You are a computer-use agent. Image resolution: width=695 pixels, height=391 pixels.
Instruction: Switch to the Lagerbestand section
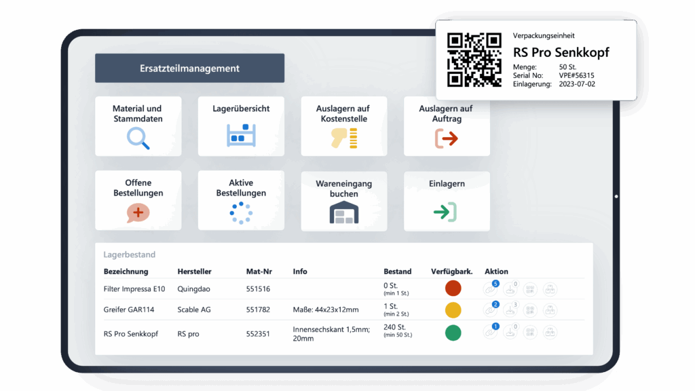click(125, 254)
